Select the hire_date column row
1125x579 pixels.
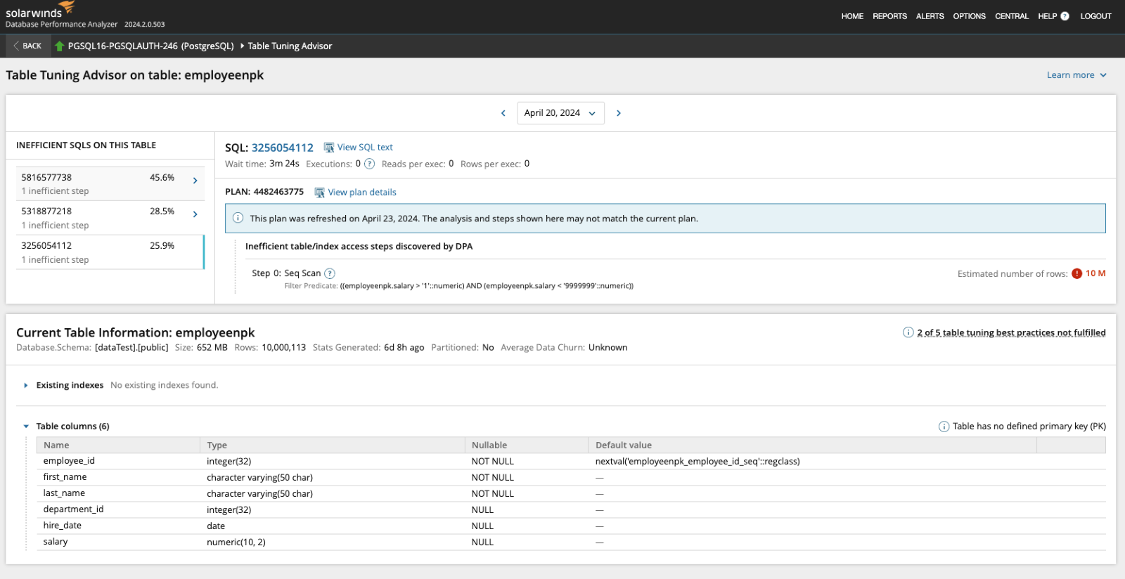[x=571, y=526]
